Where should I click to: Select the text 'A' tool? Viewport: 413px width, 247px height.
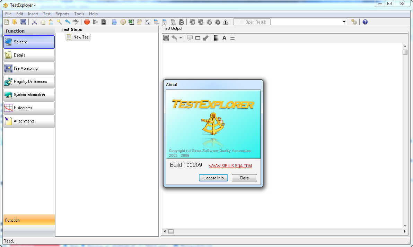[225, 38]
